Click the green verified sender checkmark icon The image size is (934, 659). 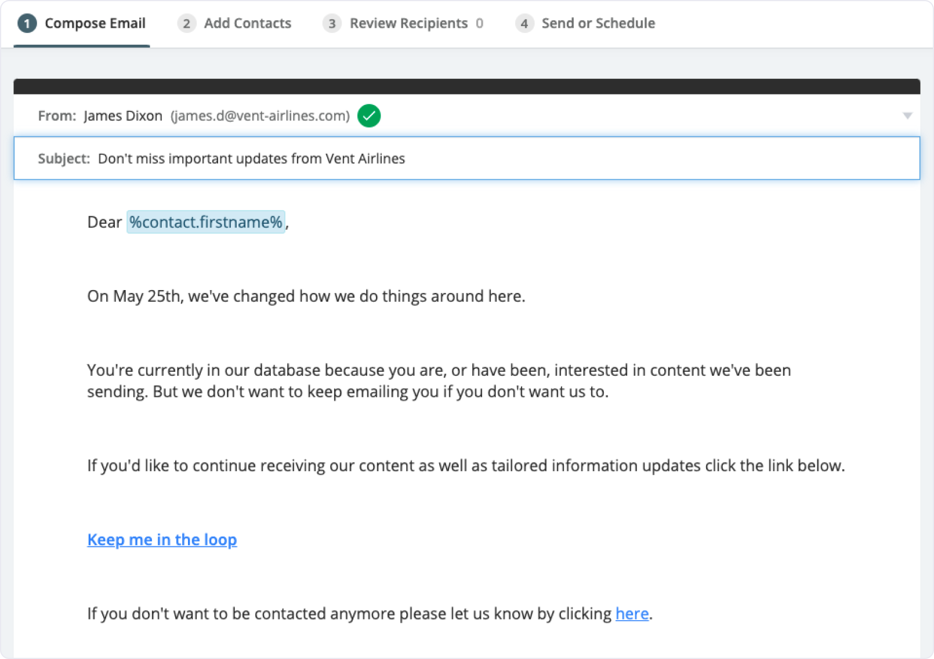point(369,116)
